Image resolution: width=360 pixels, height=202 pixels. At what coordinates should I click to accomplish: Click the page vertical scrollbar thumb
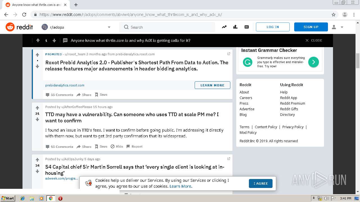[x=358, y=60]
